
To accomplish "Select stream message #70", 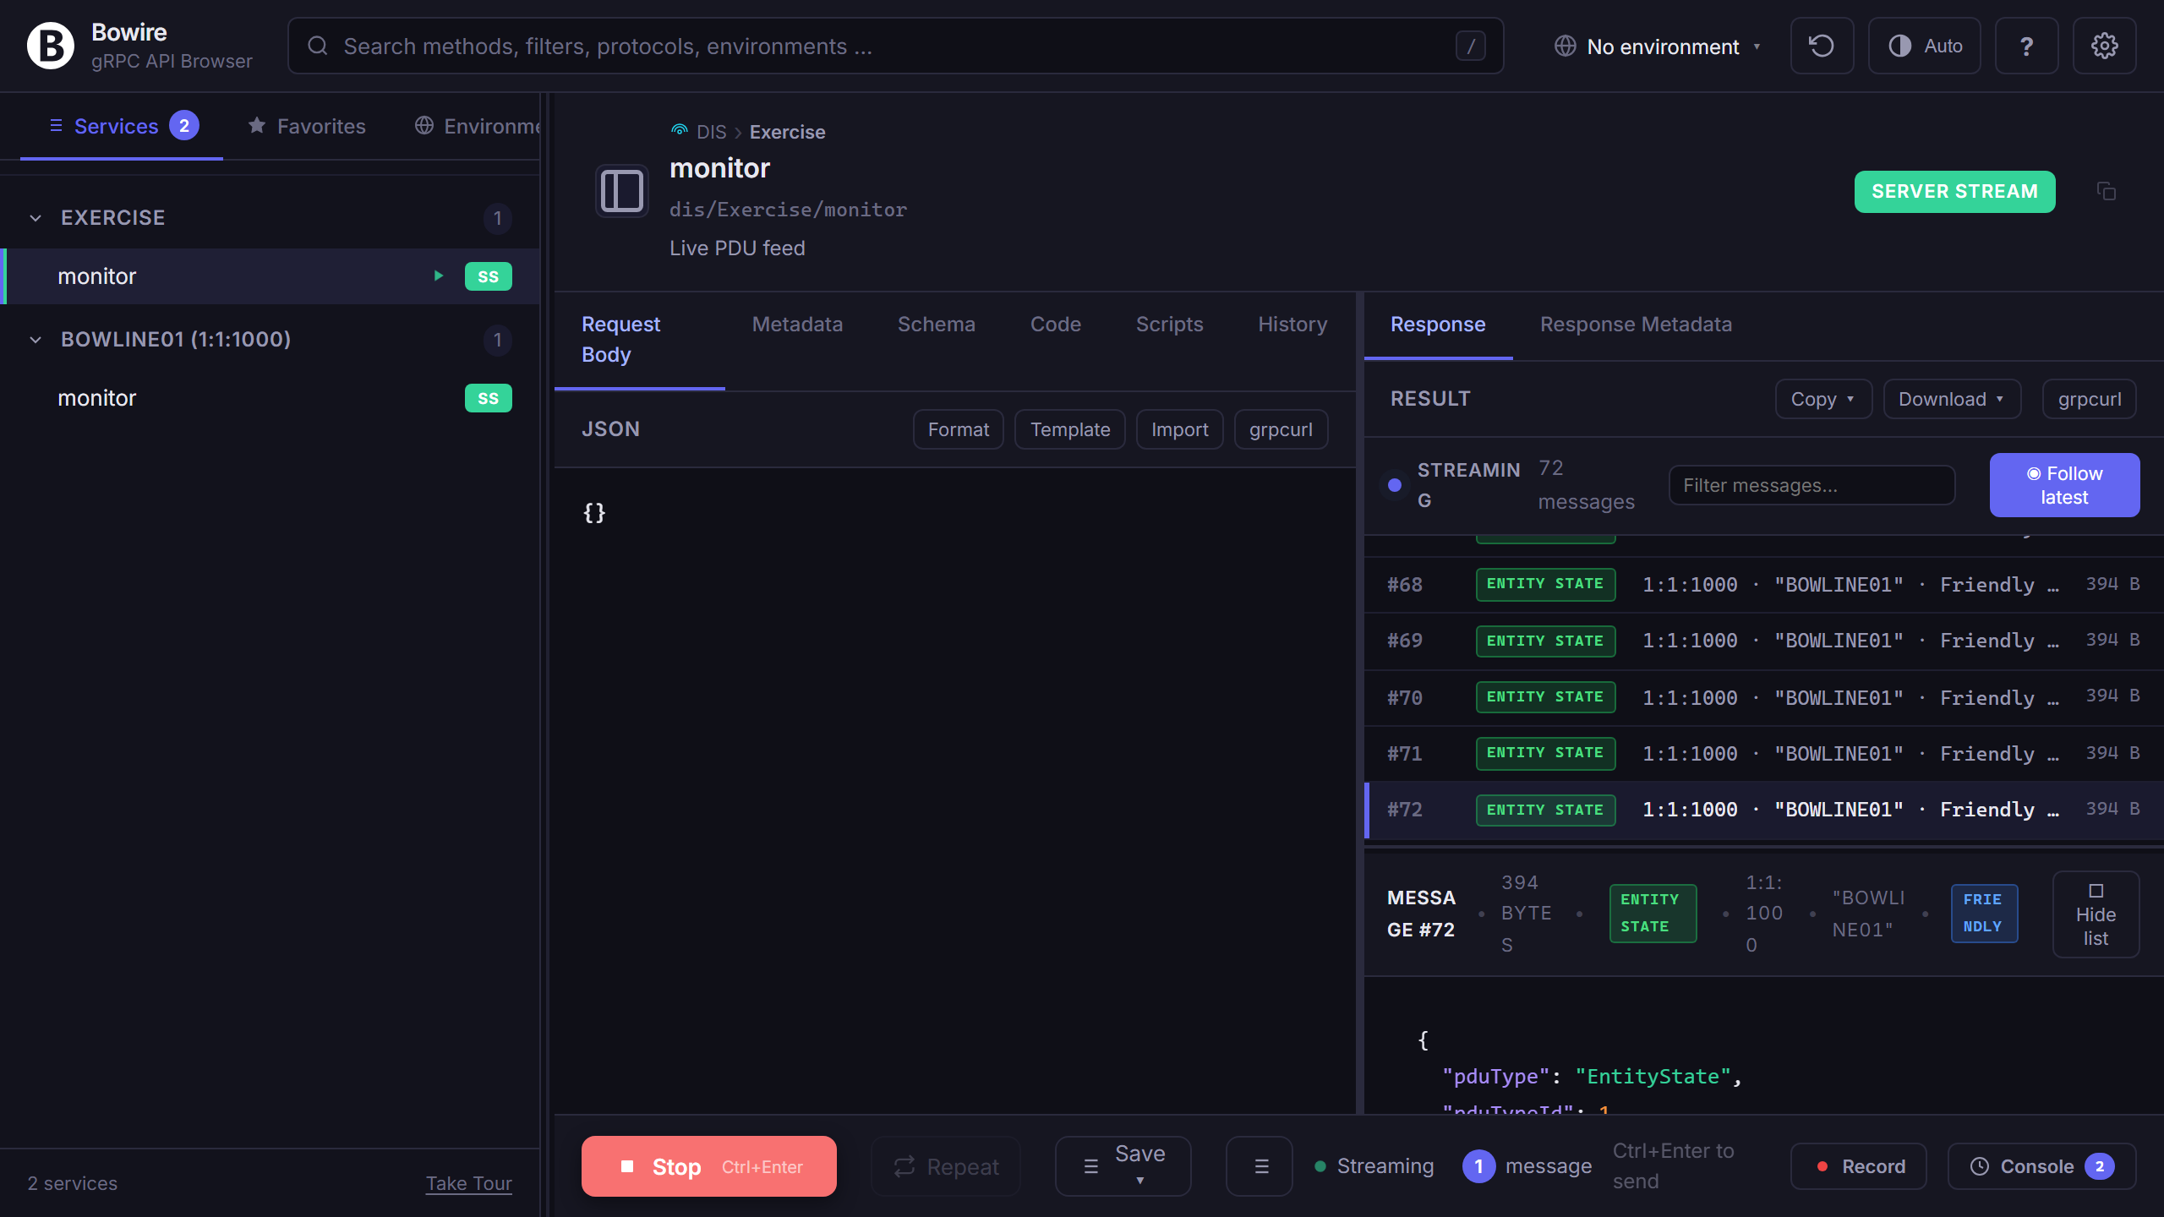I will pos(1763,697).
